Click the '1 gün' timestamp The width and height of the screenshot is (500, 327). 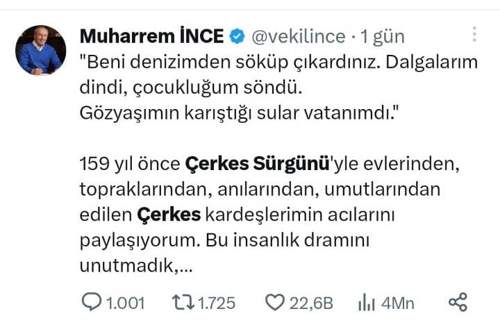(x=383, y=37)
